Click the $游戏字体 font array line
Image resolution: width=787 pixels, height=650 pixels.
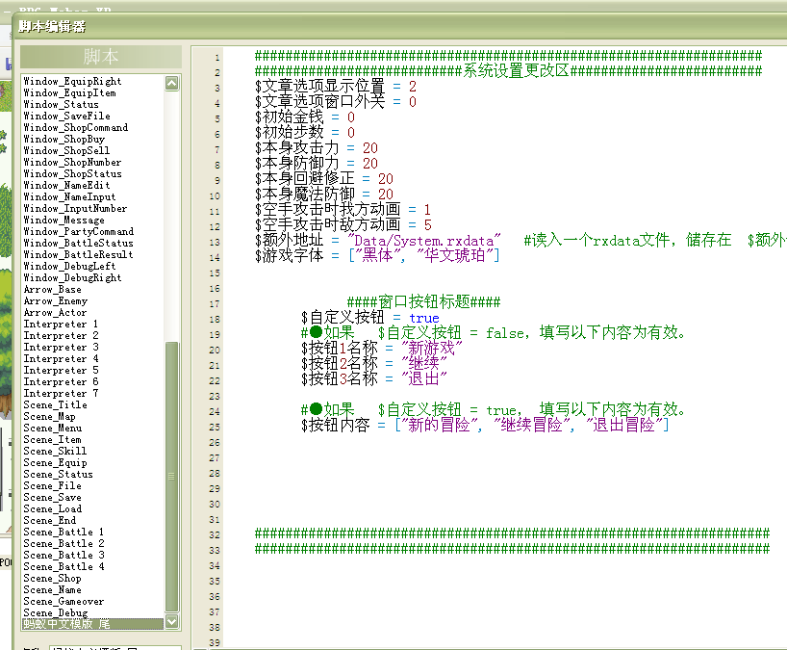(377, 256)
